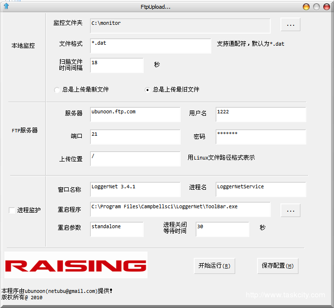This screenshot has height=308, width=334.
Task: Select 总是上传最旧文件 radio option
Action: [x=148, y=90]
